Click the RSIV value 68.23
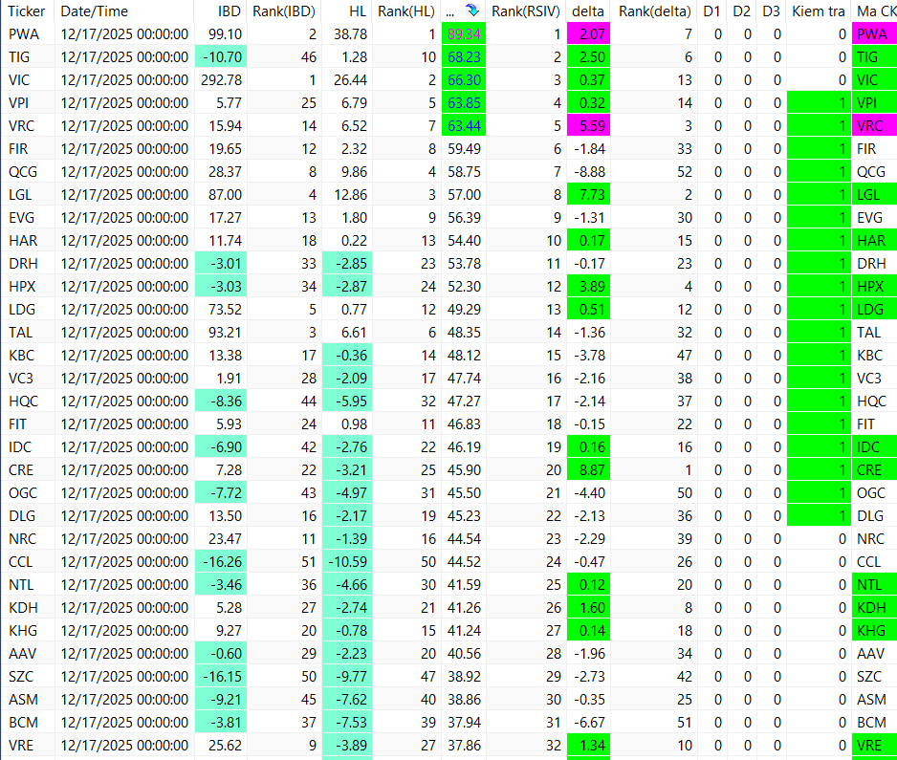 pos(464,57)
